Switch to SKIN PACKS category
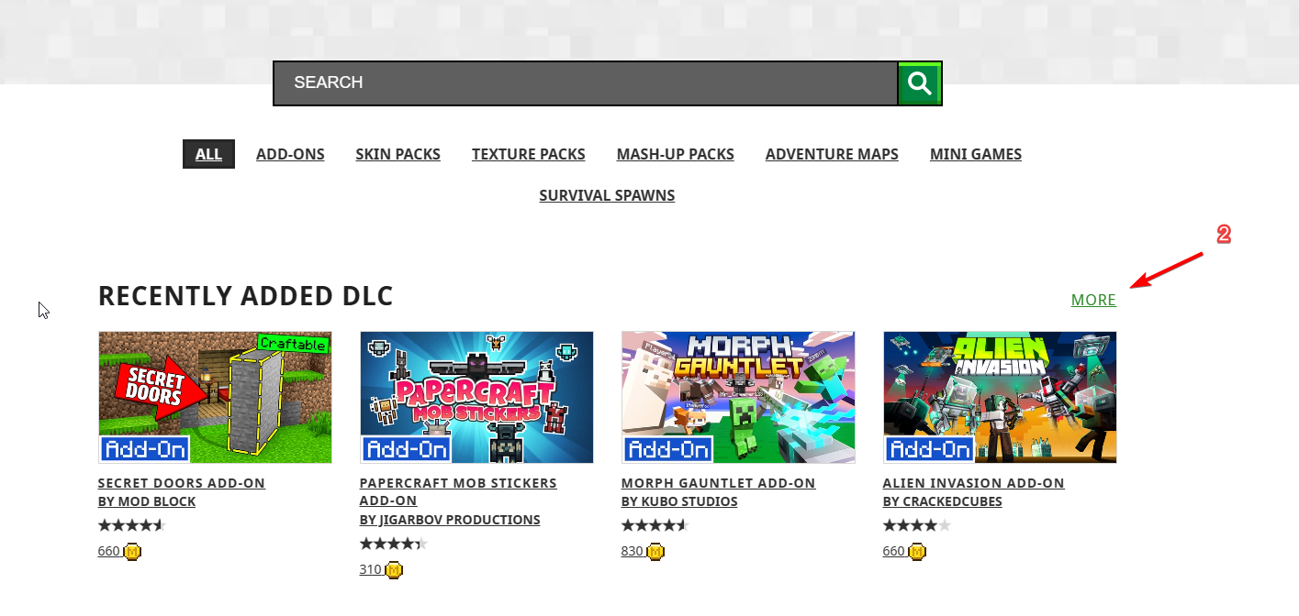 coord(398,154)
